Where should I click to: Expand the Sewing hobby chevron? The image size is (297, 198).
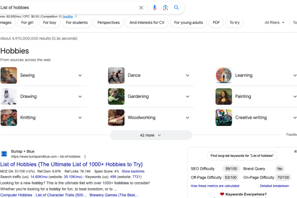[x=80, y=75]
